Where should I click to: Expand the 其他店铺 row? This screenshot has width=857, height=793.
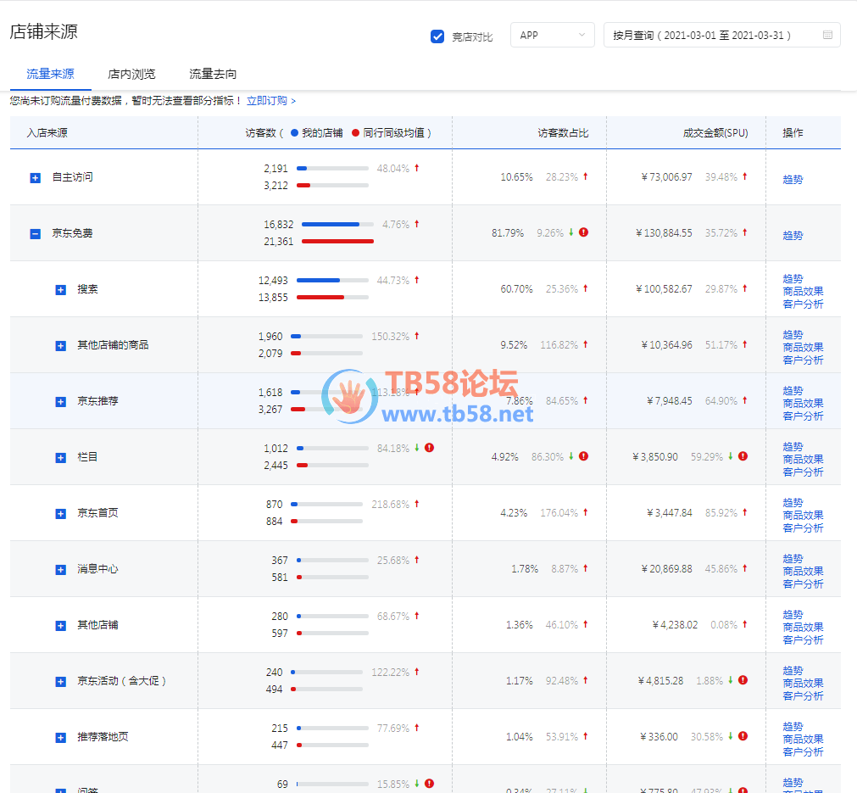[61, 626]
